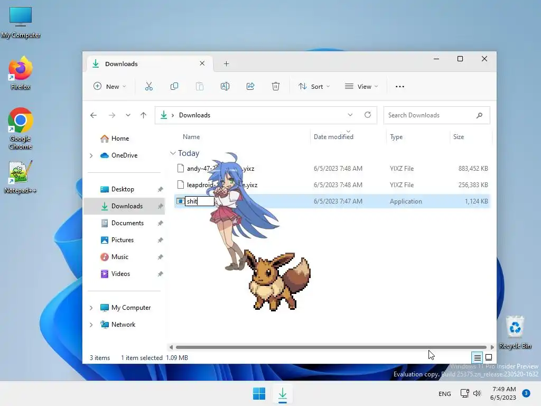Sort by the Size column header

(459, 137)
